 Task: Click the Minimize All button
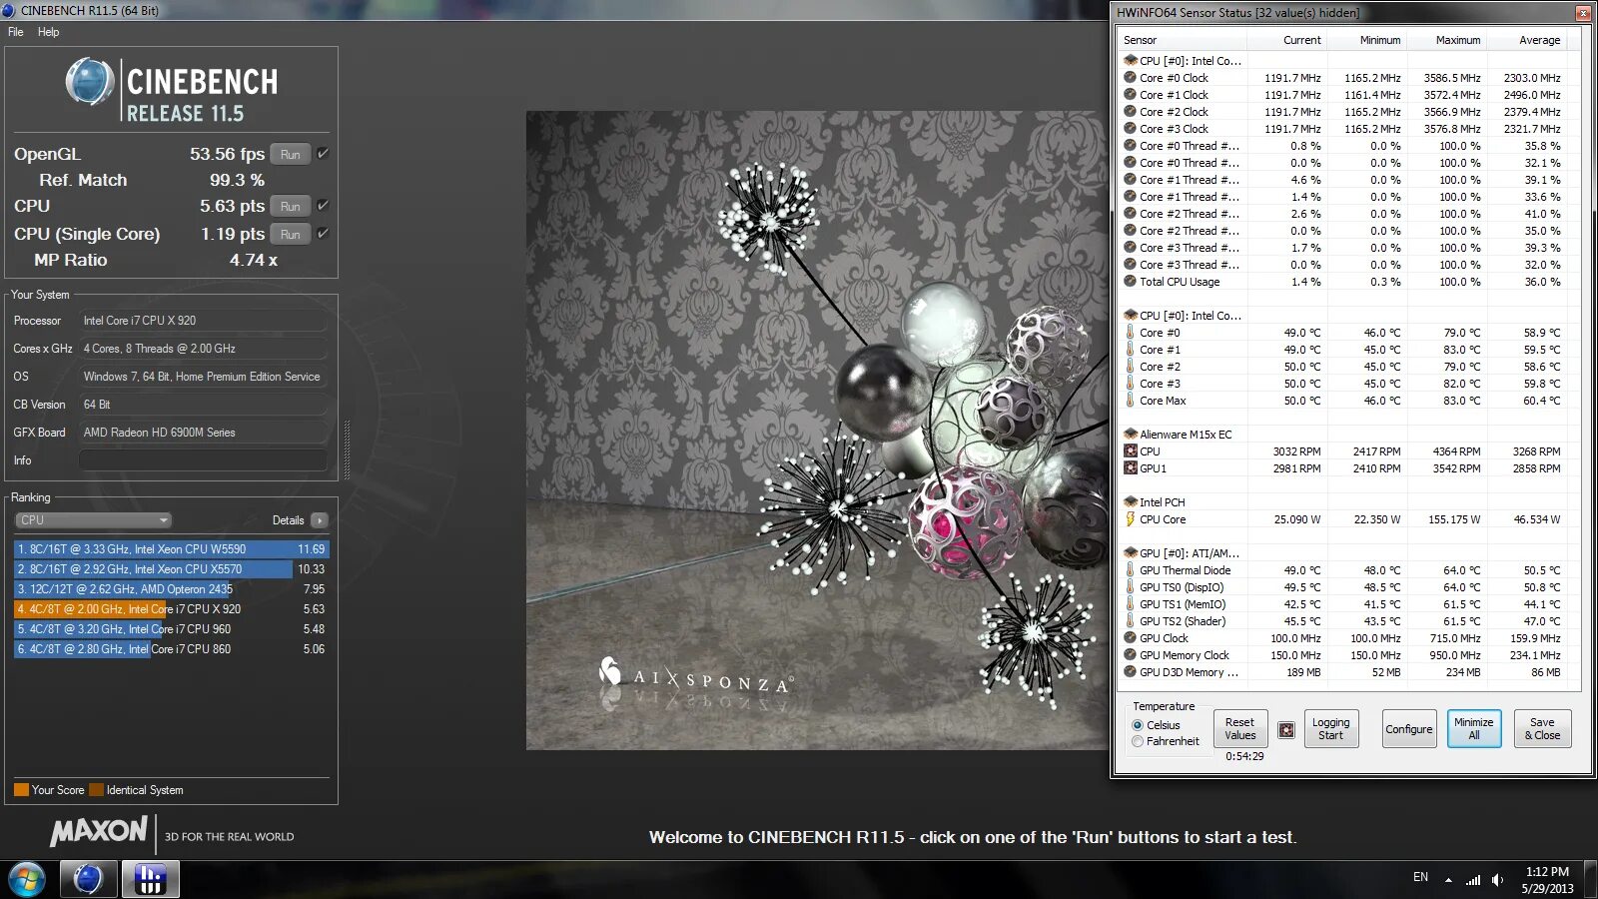click(x=1474, y=729)
